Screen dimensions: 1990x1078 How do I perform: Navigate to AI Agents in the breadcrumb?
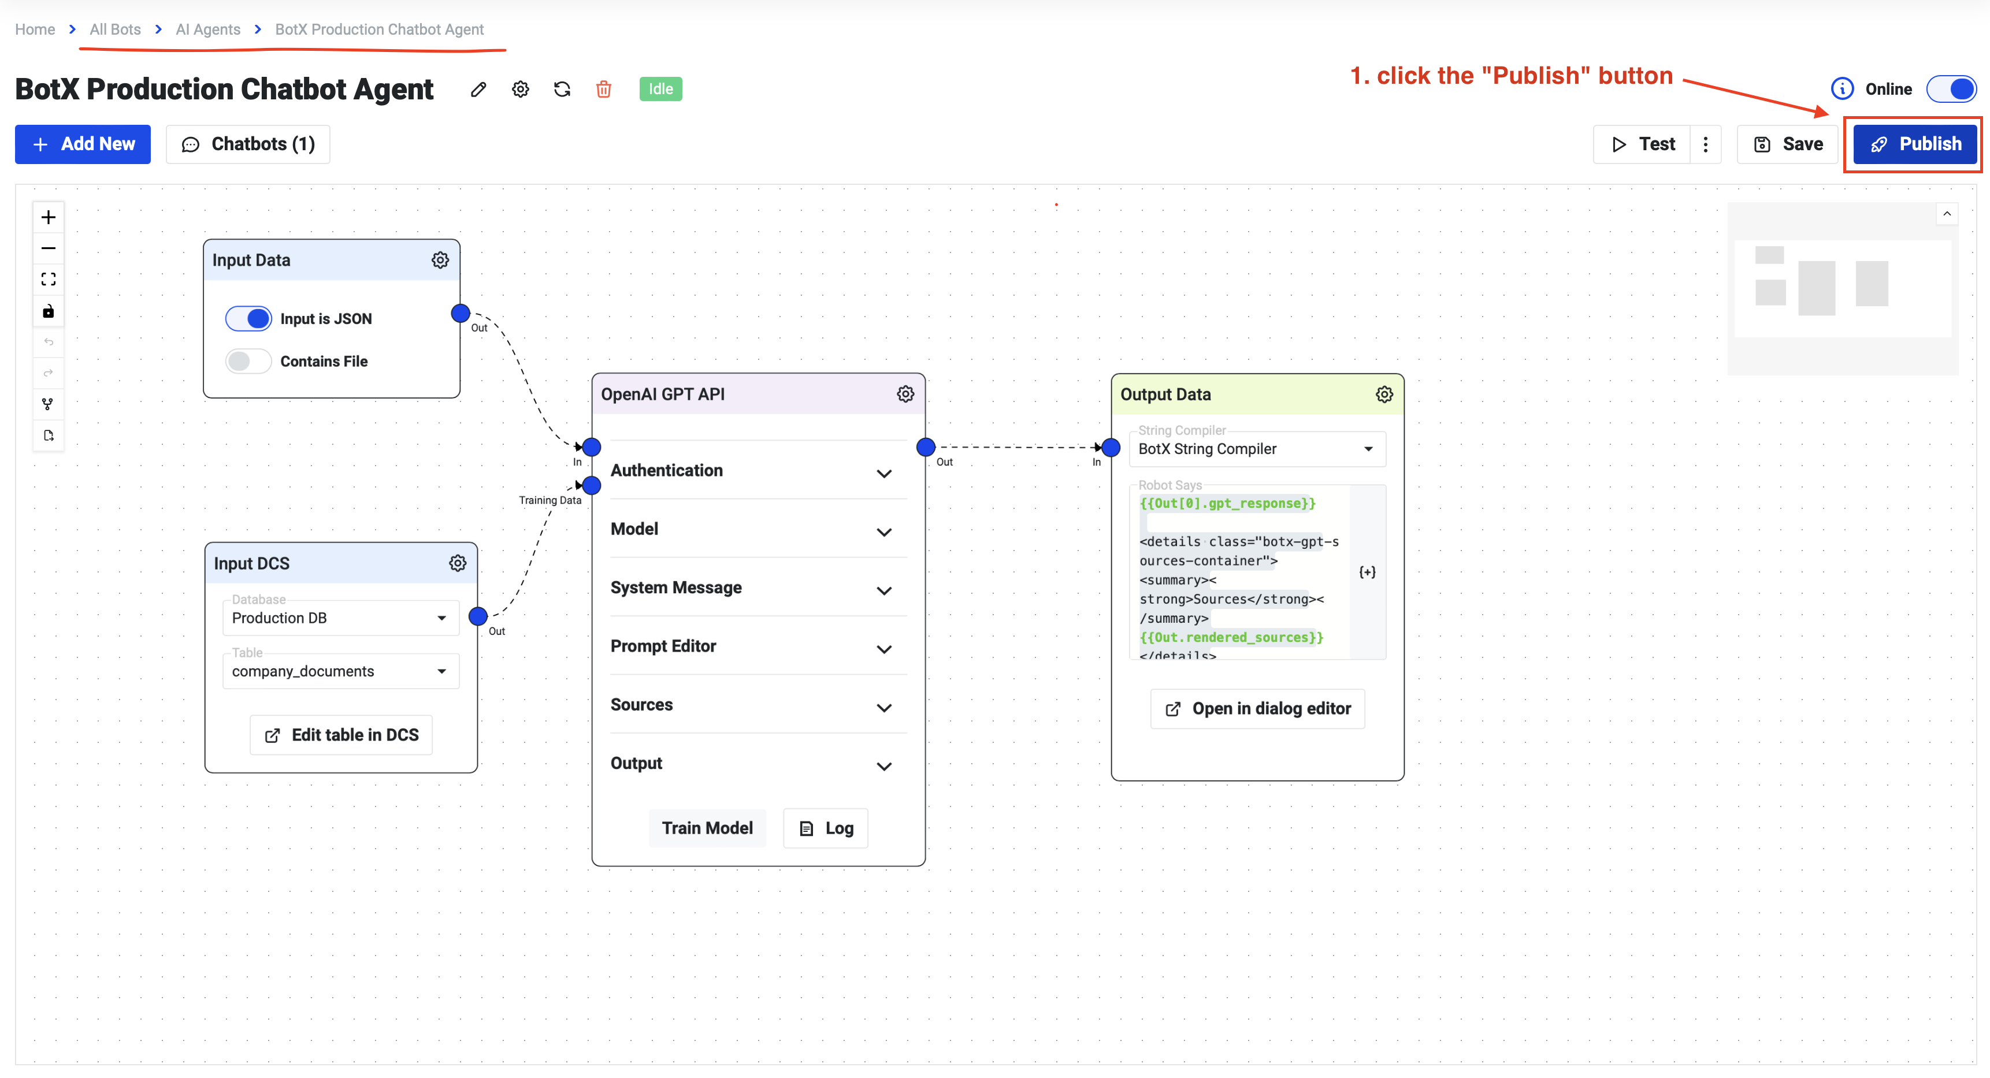[207, 29]
